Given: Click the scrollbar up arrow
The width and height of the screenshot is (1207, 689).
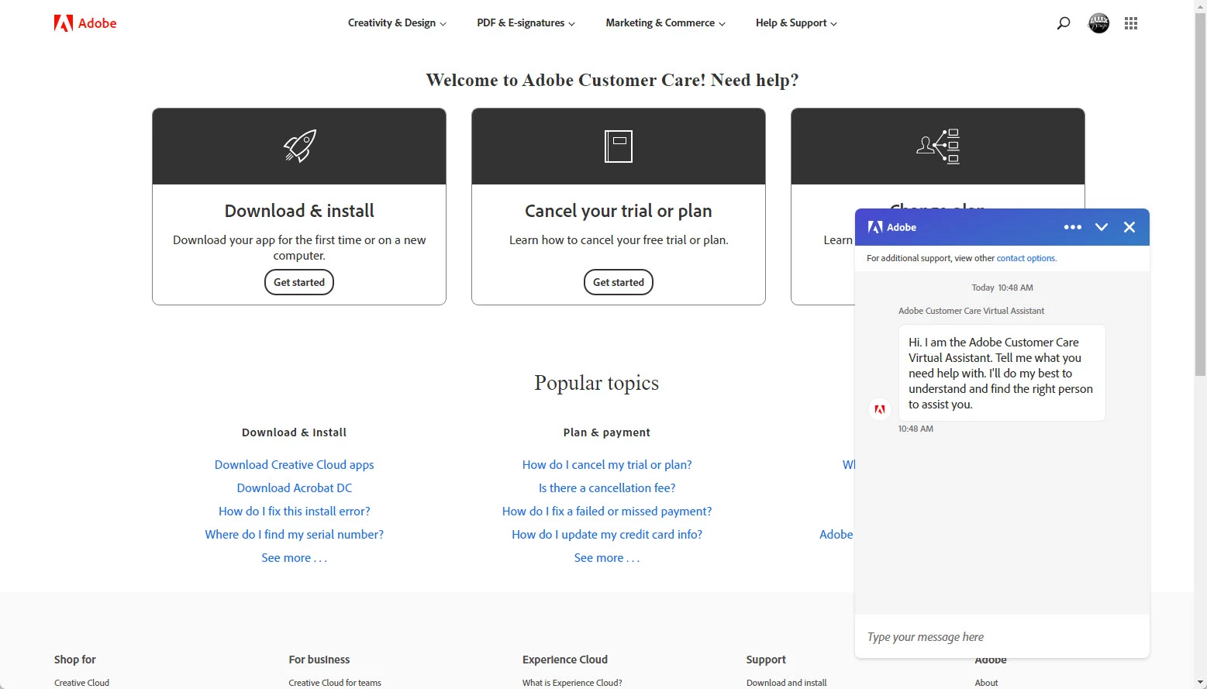Looking at the screenshot, I should click(1200, 5).
